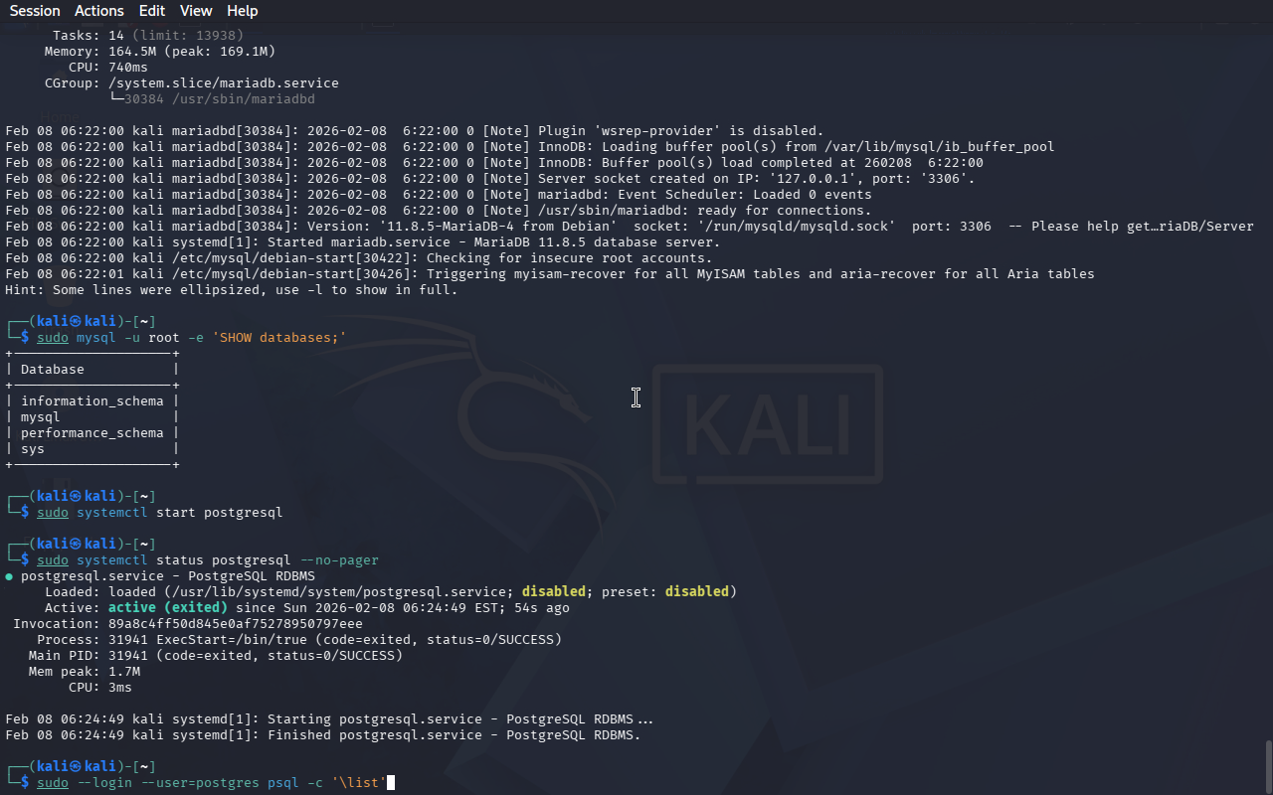Click the green 'active (exited)' status text
This screenshot has height=795, width=1273.
click(167, 608)
